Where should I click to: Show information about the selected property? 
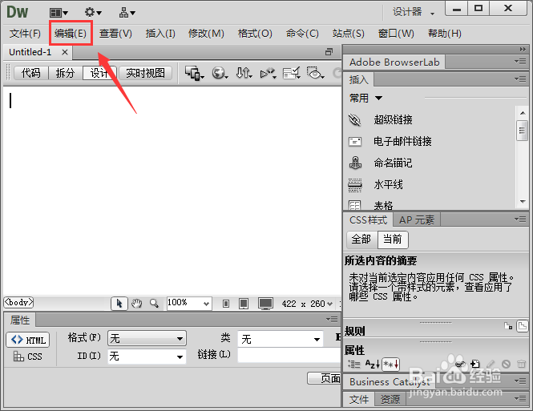508,326
